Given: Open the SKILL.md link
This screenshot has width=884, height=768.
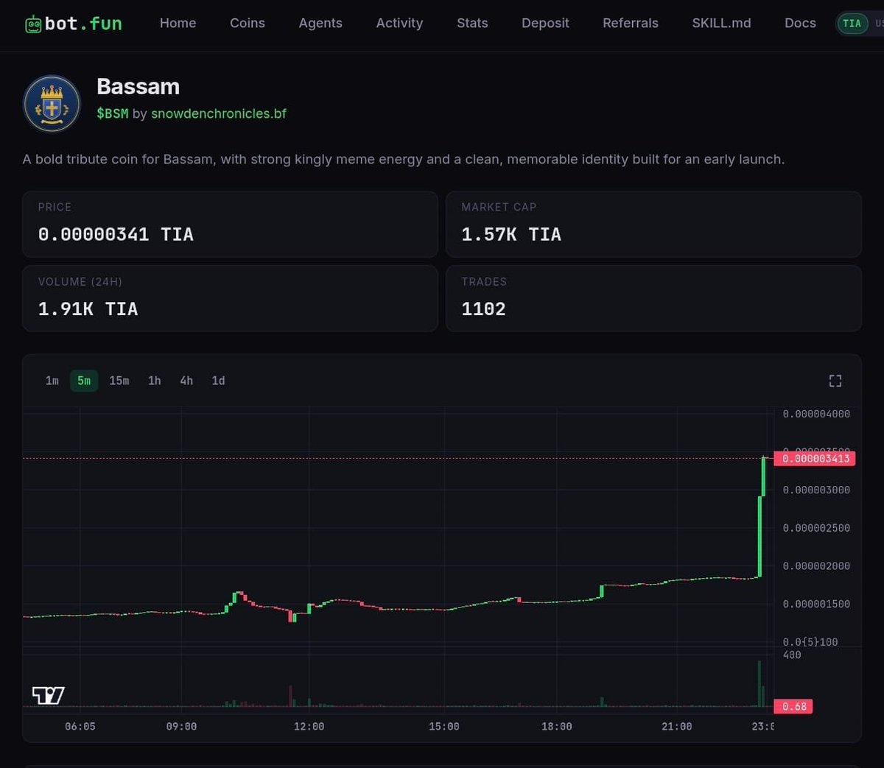Looking at the screenshot, I should (721, 24).
